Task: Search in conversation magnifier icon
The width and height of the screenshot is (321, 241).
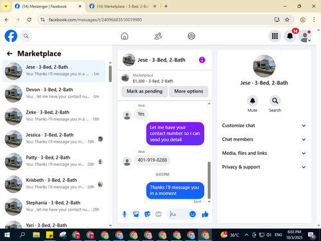Action: pyautogui.click(x=275, y=101)
